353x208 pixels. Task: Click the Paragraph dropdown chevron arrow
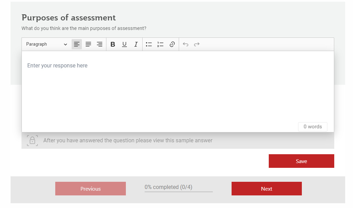(x=65, y=44)
